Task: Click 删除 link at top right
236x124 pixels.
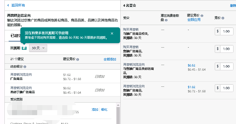Action: coord(233,6)
